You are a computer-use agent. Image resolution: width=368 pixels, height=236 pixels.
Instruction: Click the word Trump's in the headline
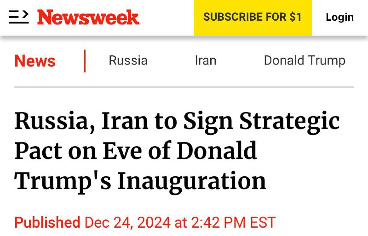[x=62, y=180]
